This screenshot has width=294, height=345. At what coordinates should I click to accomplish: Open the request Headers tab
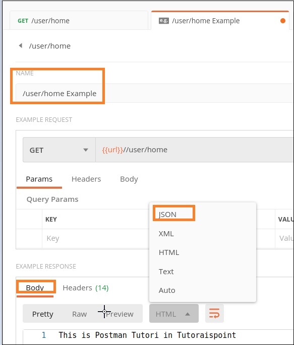86,179
